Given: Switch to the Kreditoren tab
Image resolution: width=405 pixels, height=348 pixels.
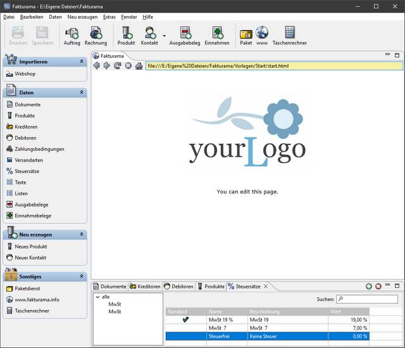Looking at the screenshot, I should [145, 287].
